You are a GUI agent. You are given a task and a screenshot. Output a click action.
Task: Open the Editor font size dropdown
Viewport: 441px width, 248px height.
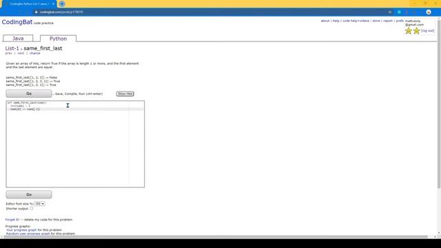click(39, 204)
